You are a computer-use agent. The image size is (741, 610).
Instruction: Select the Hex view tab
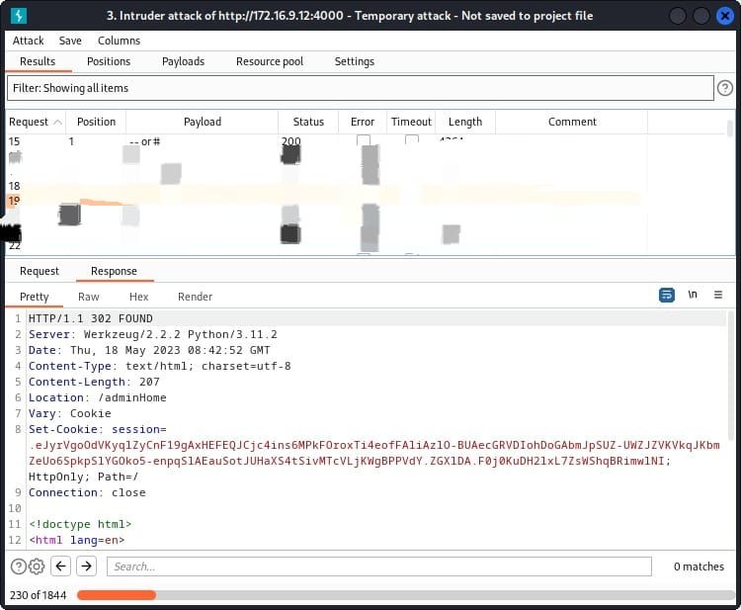click(138, 297)
